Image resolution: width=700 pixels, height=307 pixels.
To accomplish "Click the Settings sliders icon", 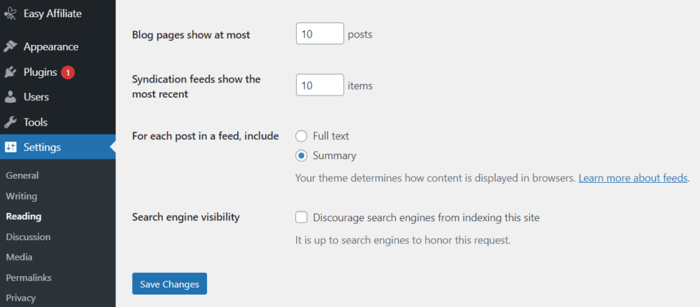I will [10, 147].
